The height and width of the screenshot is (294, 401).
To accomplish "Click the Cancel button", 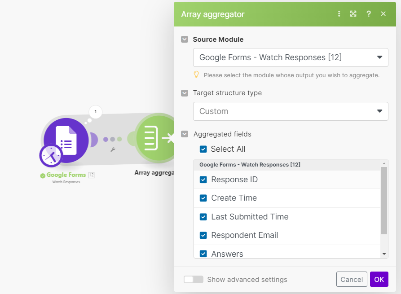I will (x=352, y=279).
